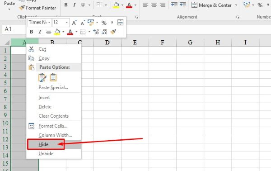Click Percent Style in the ribbon Number group
Screen dimensions: 271x171
(260, 5)
